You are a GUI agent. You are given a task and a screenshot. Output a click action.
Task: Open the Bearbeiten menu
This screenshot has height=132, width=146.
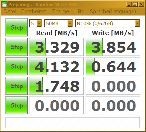click(34, 12)
